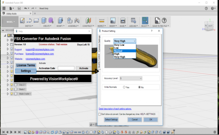
Task: Toggle visibility bulb for Blade:1
Action: pyautogui.click(x=12, y=89)
